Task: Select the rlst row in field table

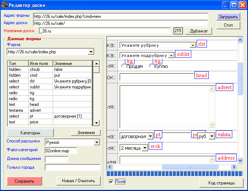Action: coord(50,81)
